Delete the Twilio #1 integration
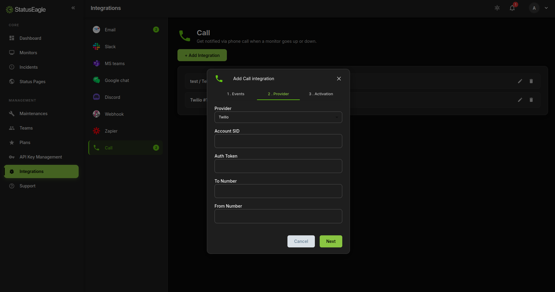The image size is (555, 292). pos(531,100)
